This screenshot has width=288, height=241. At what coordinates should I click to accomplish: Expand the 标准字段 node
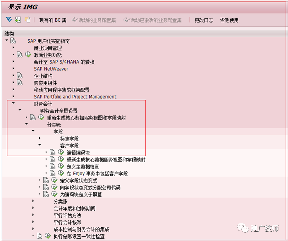click(x=40, y=138)
